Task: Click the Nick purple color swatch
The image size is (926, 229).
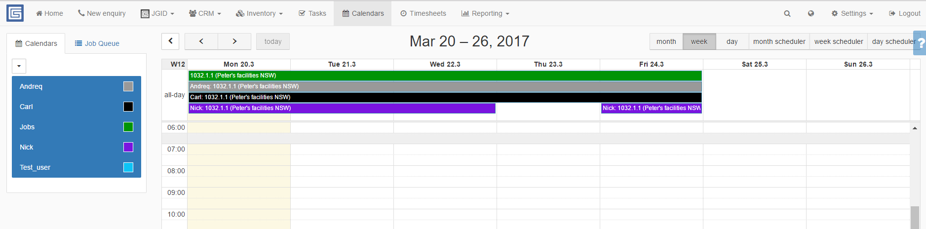Action: pos(128,147)
